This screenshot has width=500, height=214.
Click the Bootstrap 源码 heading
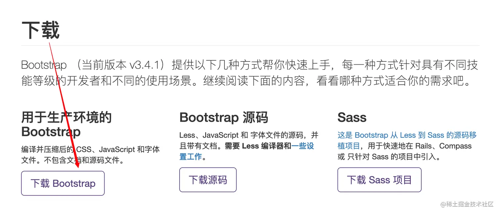[224, 117]
